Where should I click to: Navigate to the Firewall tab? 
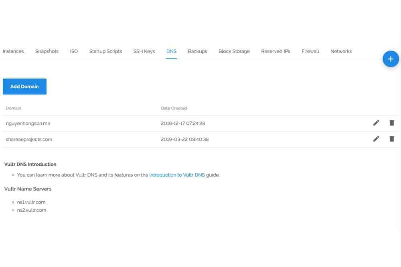310,51
